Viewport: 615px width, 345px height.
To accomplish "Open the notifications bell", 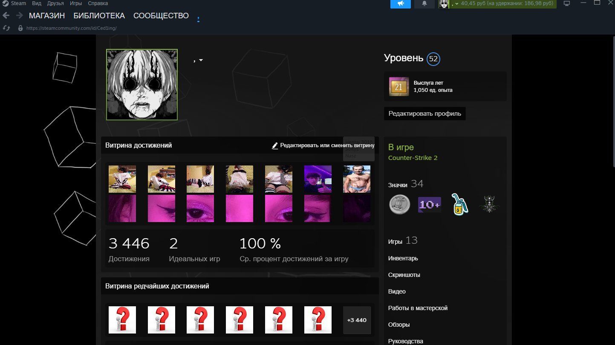I will 424,4.
